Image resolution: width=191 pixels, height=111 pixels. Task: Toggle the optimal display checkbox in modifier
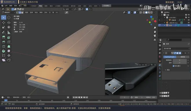(174, 66)
